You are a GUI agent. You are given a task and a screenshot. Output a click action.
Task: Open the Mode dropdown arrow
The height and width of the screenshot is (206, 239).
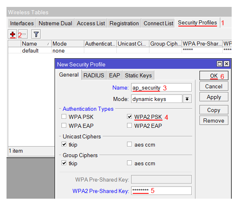(x=187, y=99)
